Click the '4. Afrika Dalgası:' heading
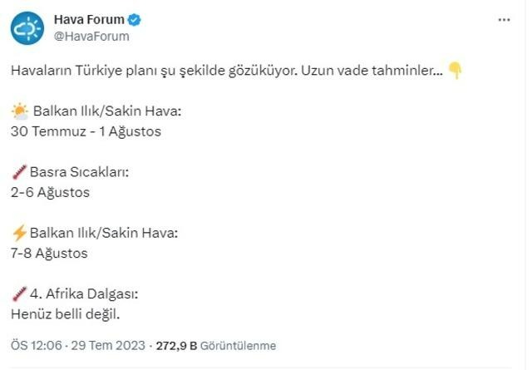This screenshot has width=532, height=370. tap(84, 294)
